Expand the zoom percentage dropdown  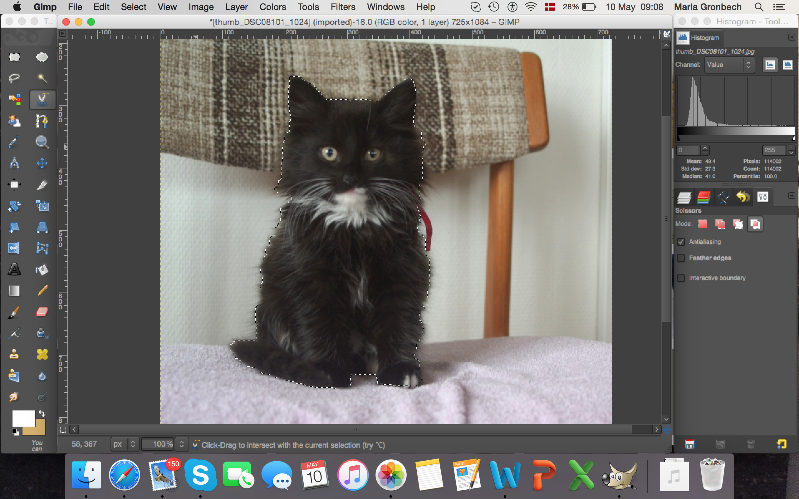(182, 444)
